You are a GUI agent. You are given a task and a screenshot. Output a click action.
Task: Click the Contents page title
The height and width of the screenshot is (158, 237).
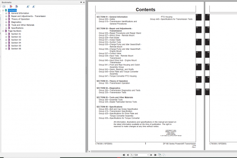click(145, 9)
